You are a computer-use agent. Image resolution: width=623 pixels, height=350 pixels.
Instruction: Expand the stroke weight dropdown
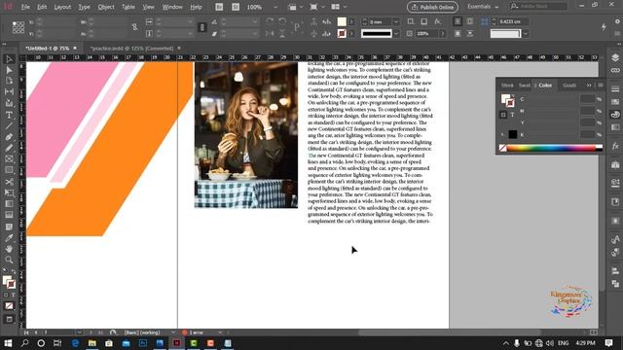(396, 21)
